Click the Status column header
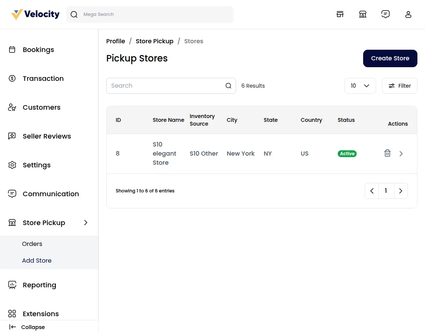 coord(346,120)
